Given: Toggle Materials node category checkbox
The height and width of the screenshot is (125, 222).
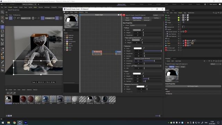Looking at the screenshot, I should (x=65, y=35).
